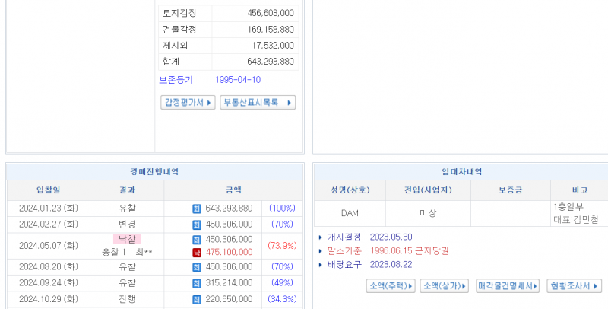Click the 최 icon beside 643,293,880

coord(197,209)
